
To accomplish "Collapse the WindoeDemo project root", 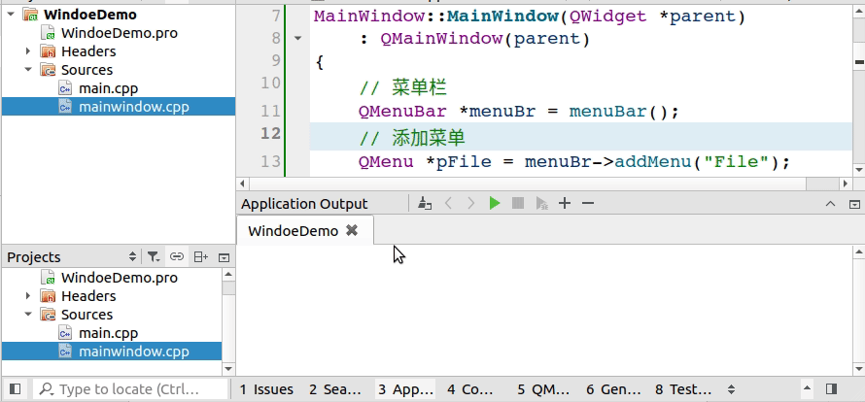I will [x=11, y=15].
